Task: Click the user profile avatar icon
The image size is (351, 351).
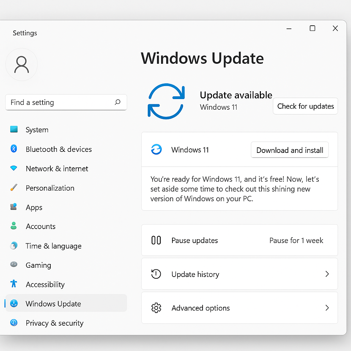Action: point(22,64)
